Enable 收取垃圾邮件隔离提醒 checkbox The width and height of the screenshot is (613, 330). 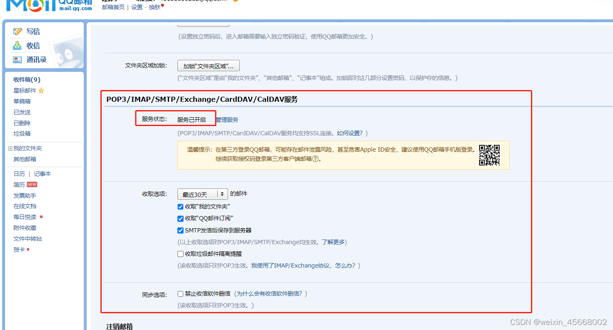180,254
